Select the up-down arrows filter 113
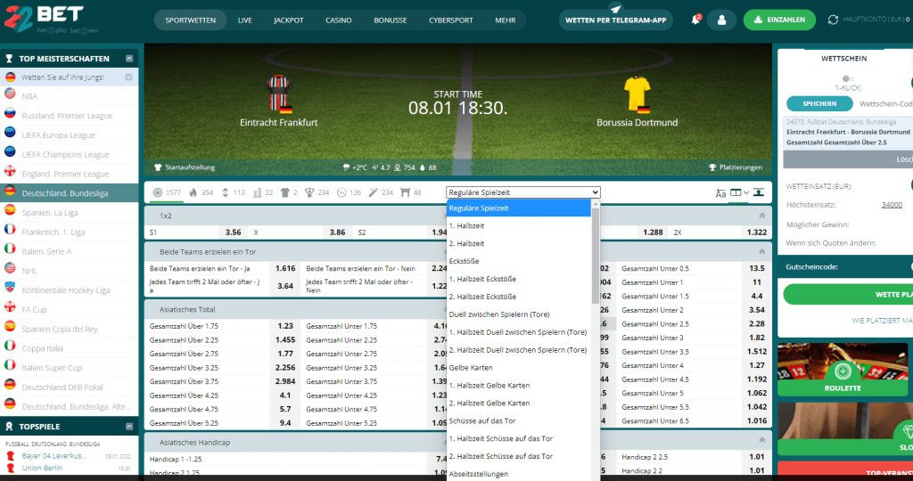The height and width of the screenshot is (481, 913). pyautogui.click(x=233, y=192)
